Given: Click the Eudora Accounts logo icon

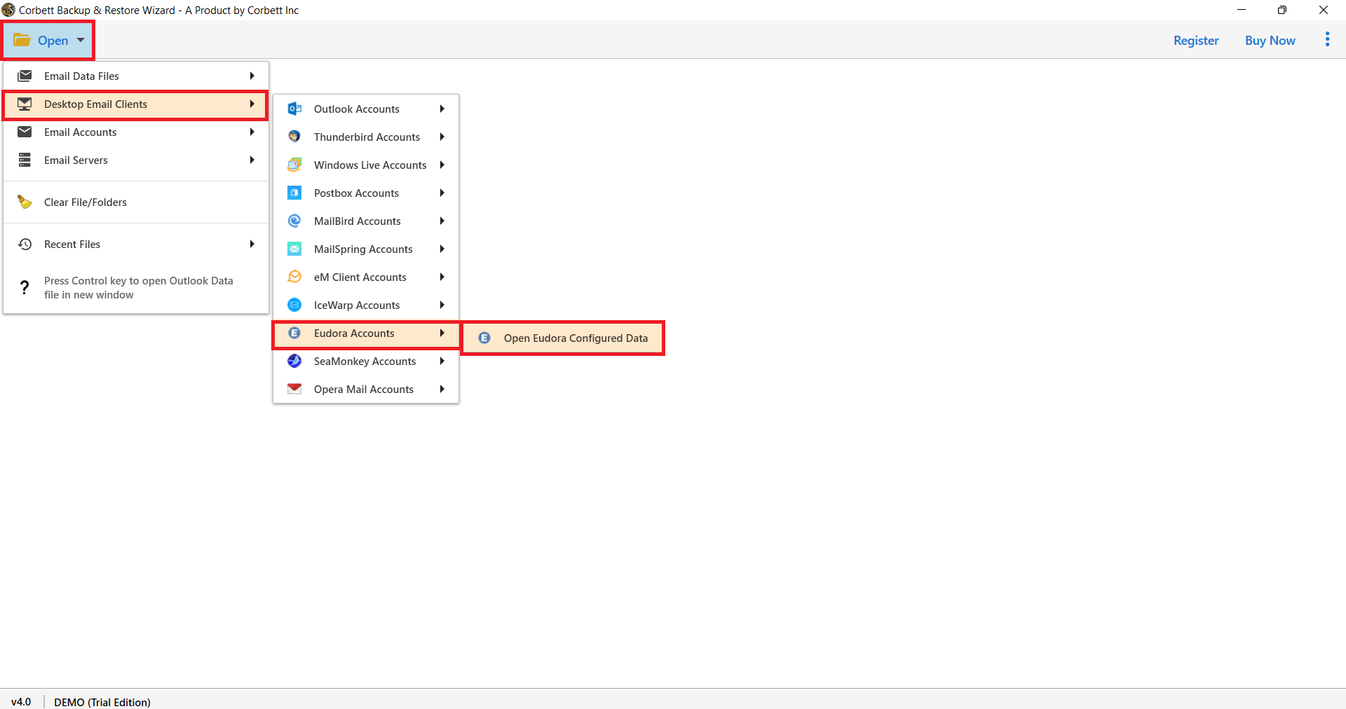Looking at the screenshot, I should 294,333.
